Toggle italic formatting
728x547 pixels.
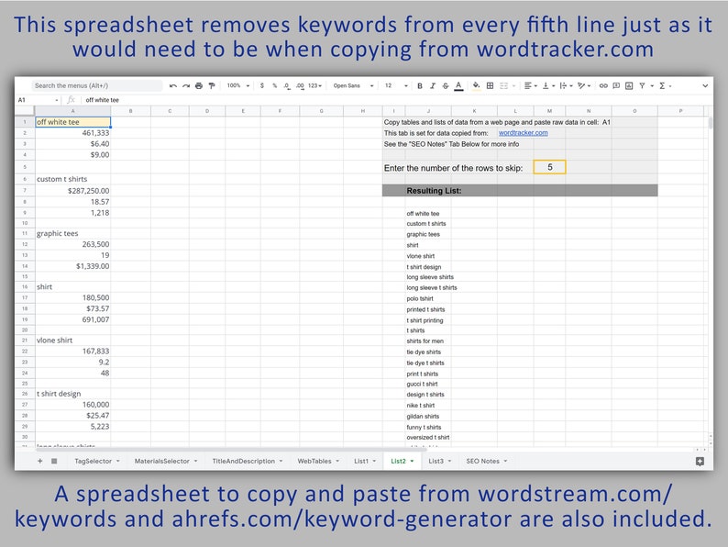pyautogui.click(x=433, y=85)
